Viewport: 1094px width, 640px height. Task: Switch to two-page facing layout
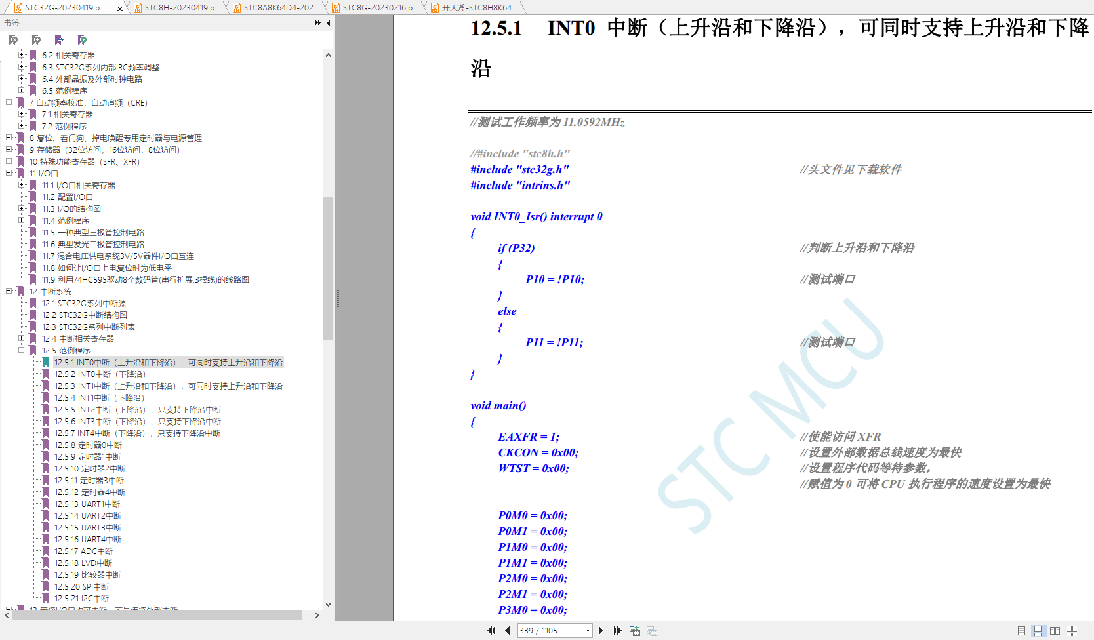click(1055, 630)
